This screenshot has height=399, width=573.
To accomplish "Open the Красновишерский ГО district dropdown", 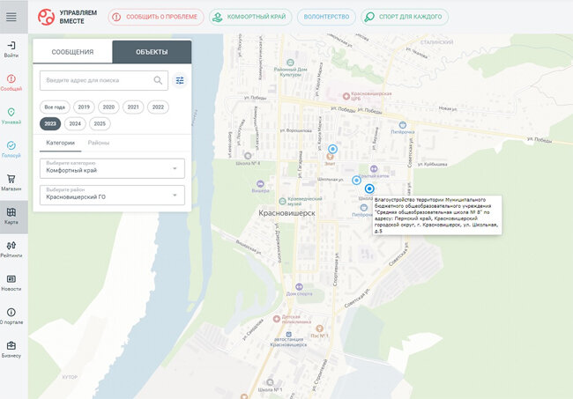I will [112, 195].
